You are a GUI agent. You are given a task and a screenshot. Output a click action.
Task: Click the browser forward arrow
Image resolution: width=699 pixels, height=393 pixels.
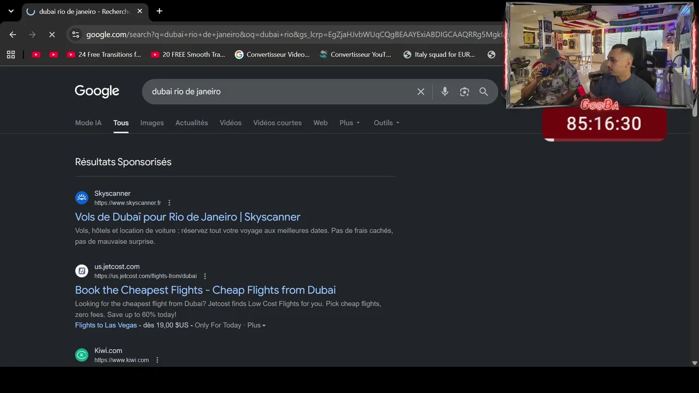pos(32,34)
